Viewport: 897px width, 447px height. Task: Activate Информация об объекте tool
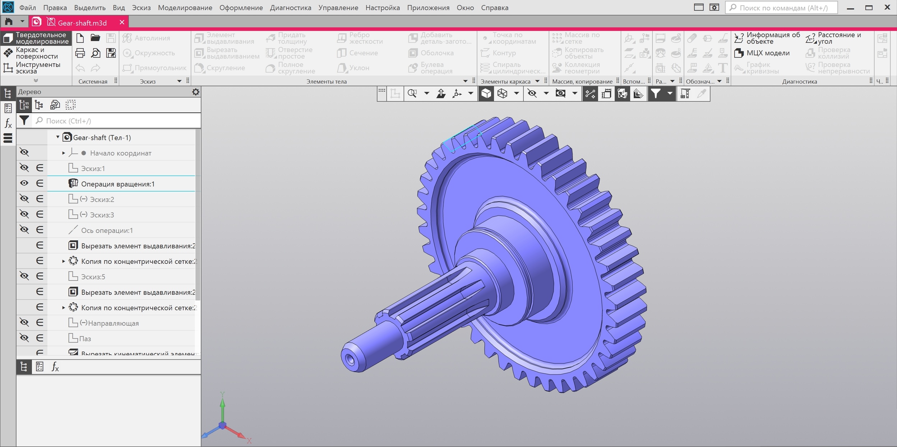[x=769, y=37]
